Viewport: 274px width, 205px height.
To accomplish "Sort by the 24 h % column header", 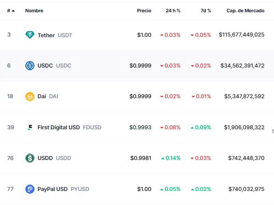I will tap(173, 11).
